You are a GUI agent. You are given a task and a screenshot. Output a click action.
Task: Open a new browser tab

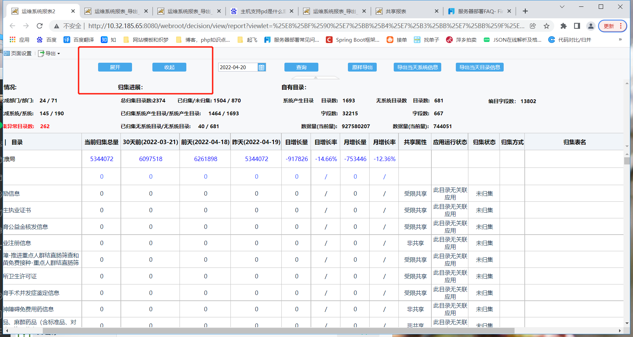coord(525,11)
